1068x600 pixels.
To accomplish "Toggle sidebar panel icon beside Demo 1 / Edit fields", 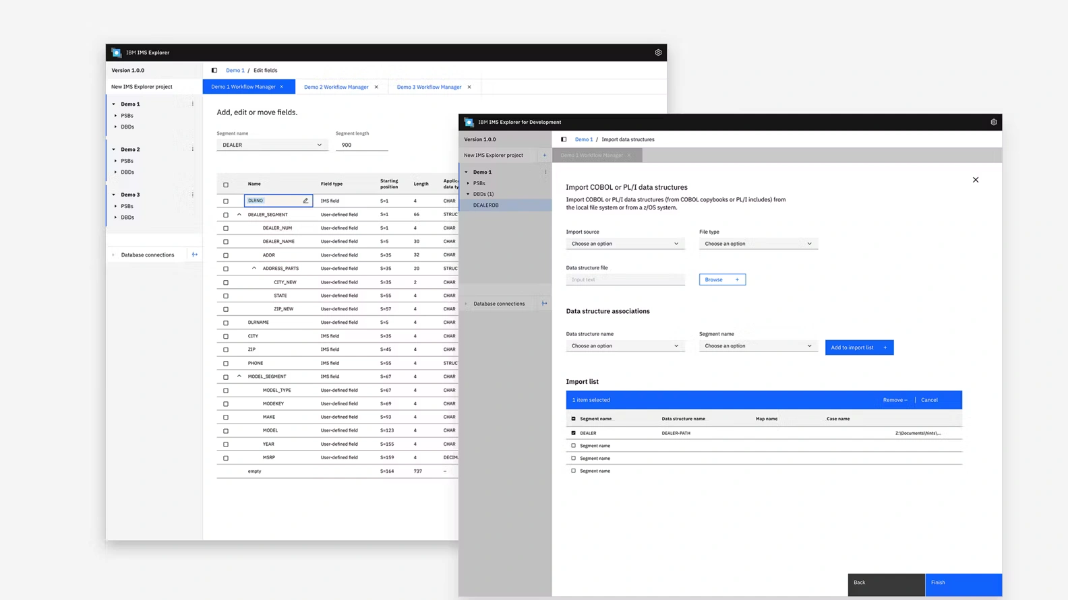I will click(214, 70).
